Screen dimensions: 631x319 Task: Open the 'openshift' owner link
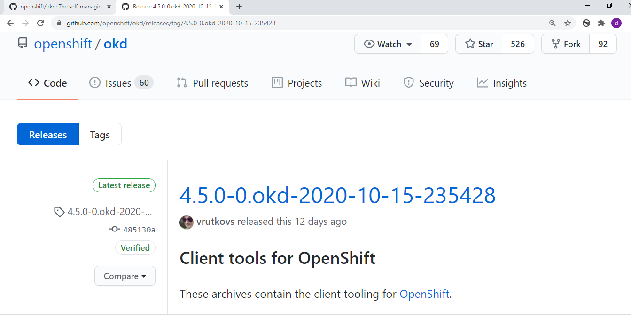click(x=63, y=44)
